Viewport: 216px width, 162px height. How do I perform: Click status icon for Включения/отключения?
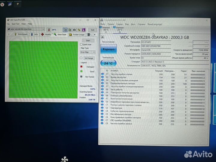(x=102, y=99)
